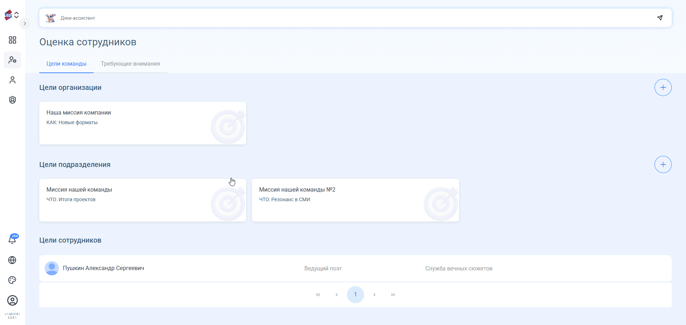The height and width of the screenshot is (325, 686).
Task: Open Миссия нашей команды №2 card
Action: [355, 200]
